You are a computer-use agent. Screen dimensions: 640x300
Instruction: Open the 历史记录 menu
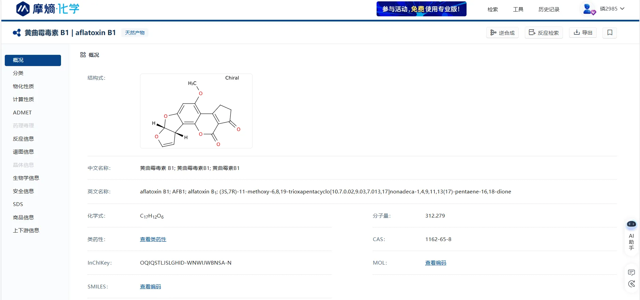click(x=549, y=9)
